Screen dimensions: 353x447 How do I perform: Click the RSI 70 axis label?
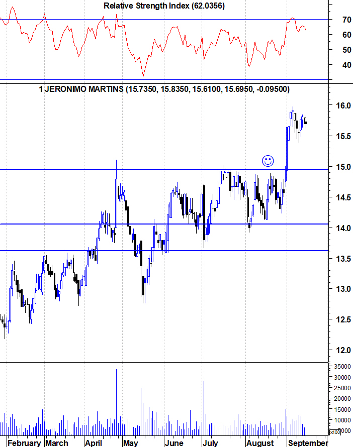(347, 20)
